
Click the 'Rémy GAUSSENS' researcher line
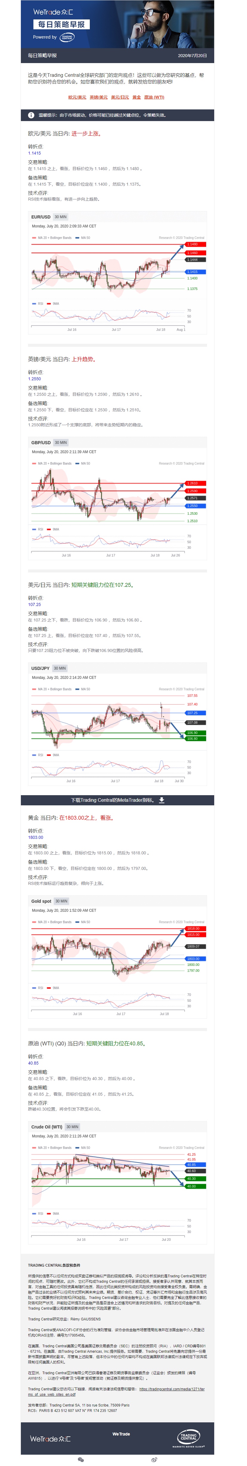(x=64, y=1319)
